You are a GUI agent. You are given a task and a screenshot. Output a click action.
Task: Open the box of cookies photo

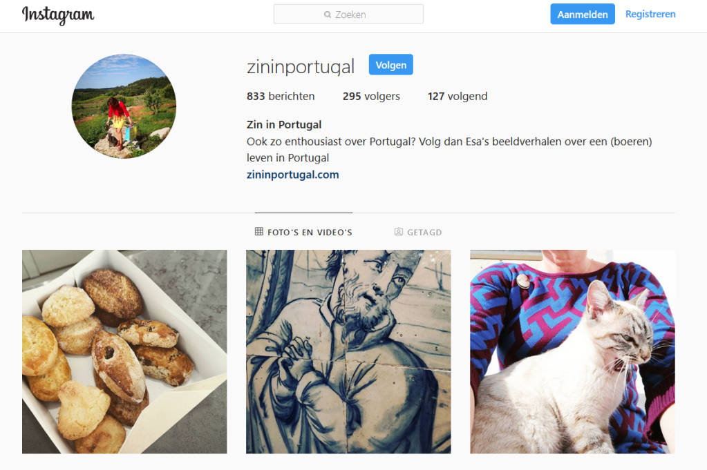(124, 351)
